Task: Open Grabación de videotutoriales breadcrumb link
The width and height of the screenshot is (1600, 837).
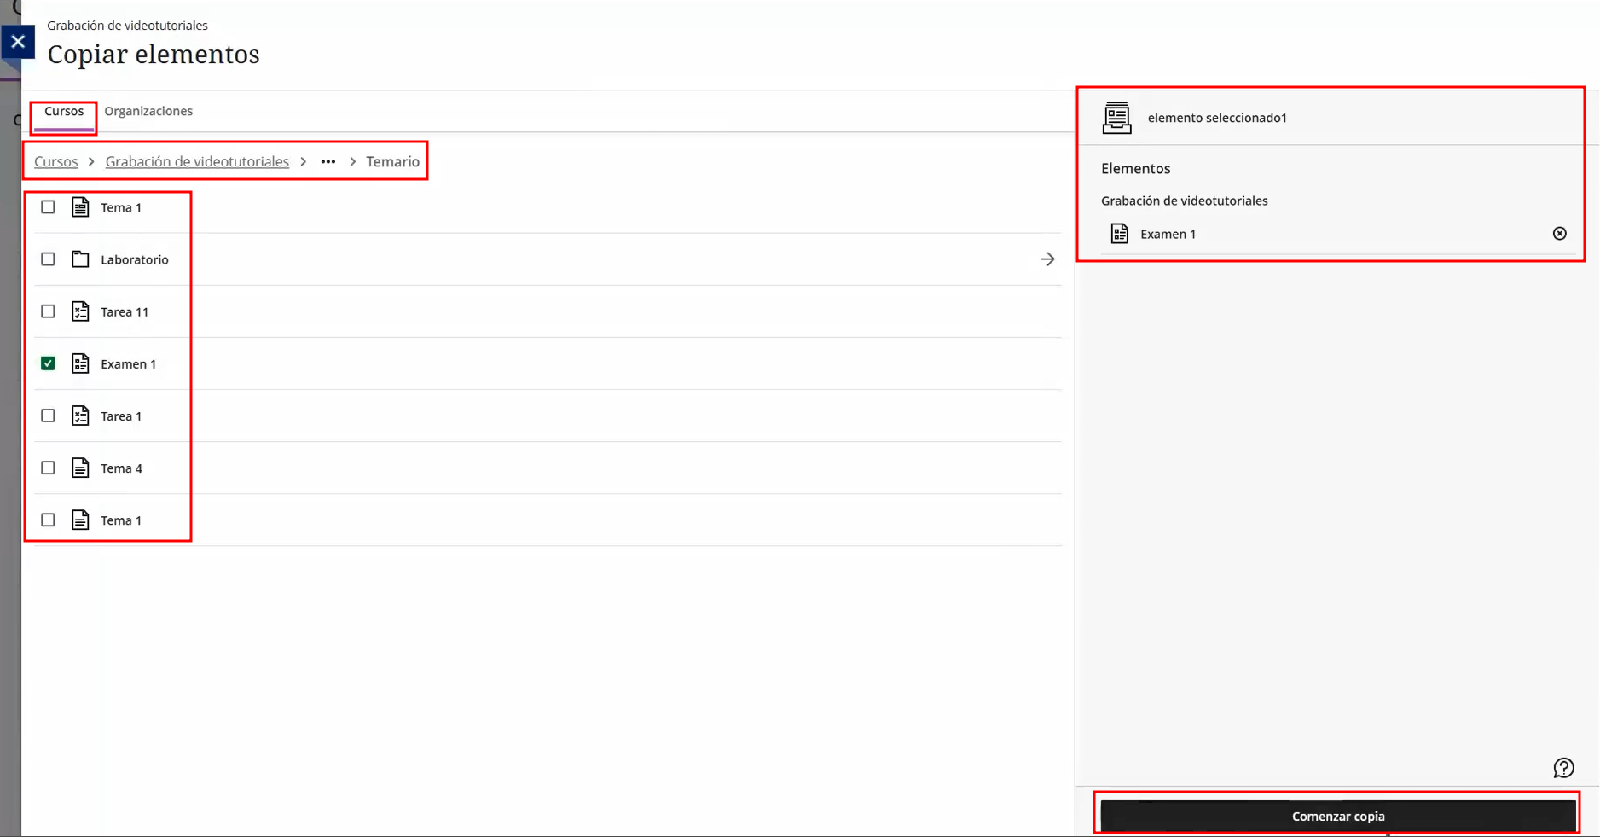Action: pos(197,162)
